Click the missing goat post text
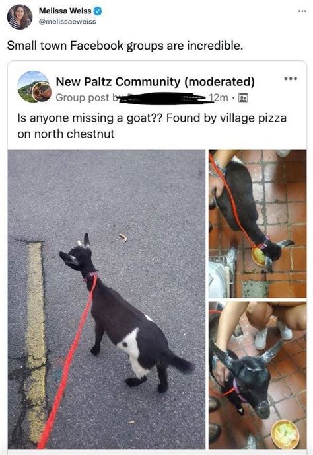Screen dimensions: 313x455 point(152,126)
